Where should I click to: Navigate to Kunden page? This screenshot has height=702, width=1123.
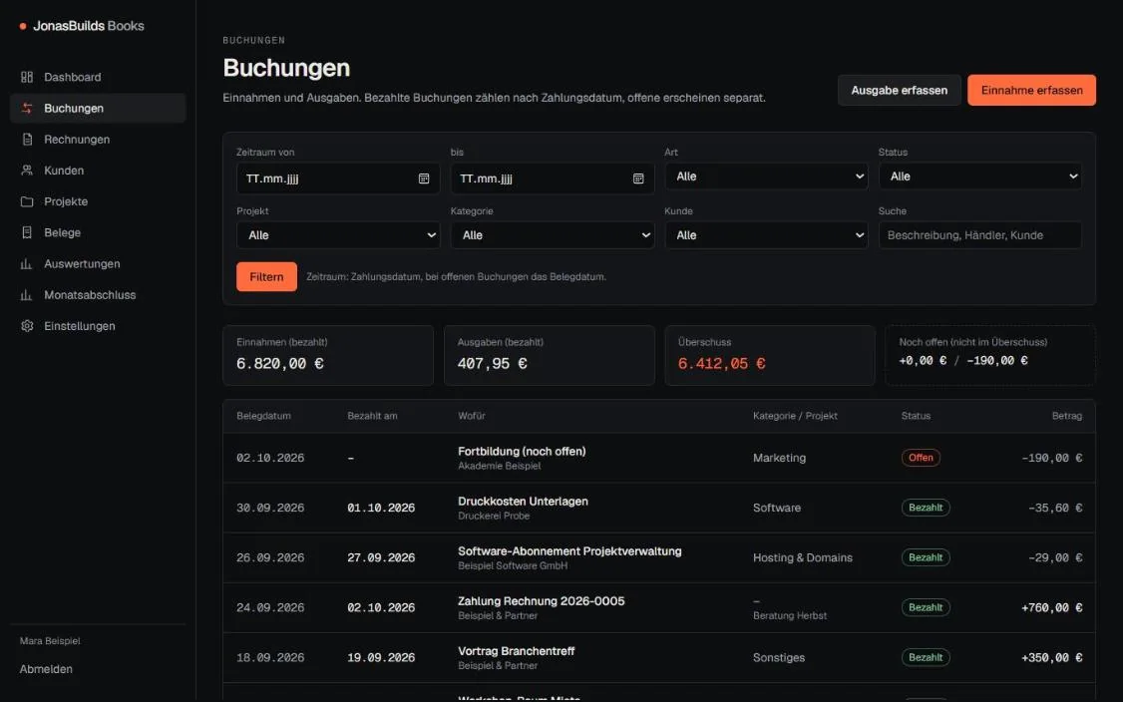[98, 171]
